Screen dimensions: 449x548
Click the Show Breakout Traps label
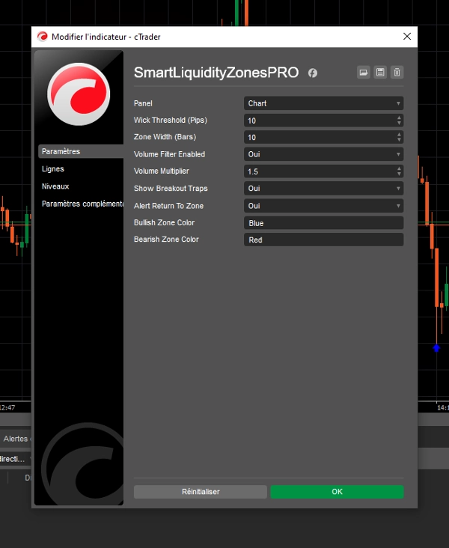(x=171, y=189)
